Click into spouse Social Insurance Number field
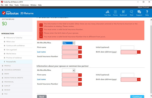This screenshot has width=152, height=98. click(x=70, y=84)
